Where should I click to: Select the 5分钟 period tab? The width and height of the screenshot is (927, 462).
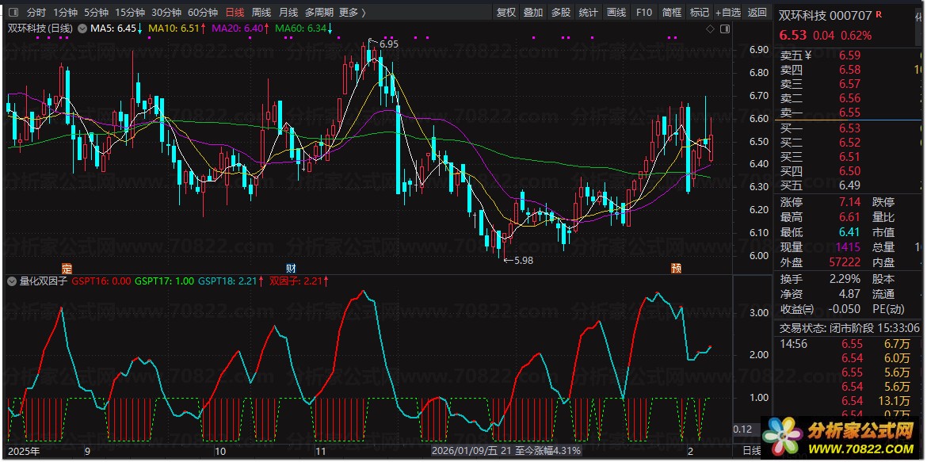click(x=96, y=13)
